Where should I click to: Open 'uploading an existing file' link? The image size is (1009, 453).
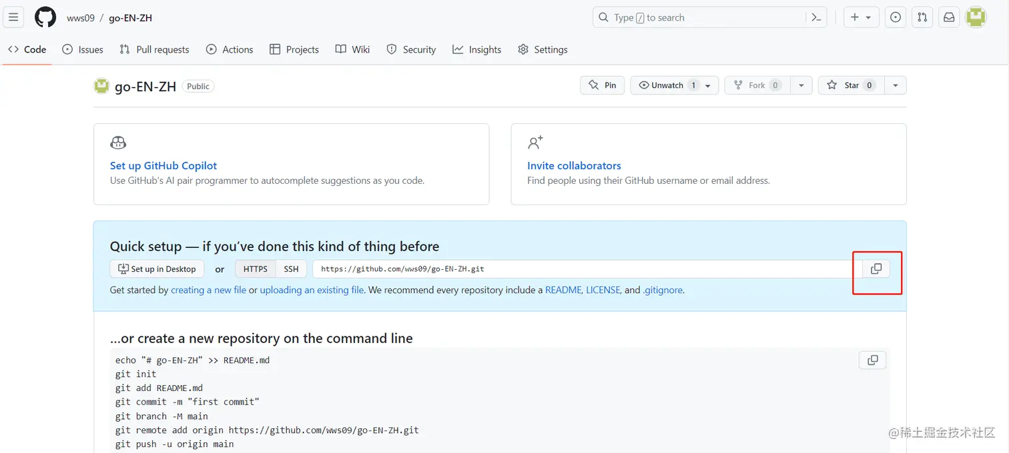coord(312,290)
